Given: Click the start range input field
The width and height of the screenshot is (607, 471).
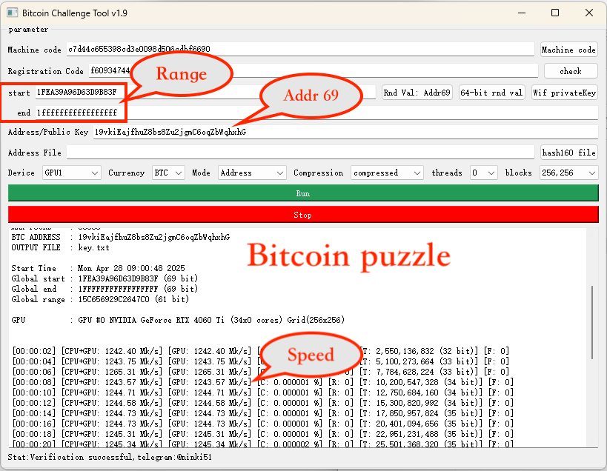Looking at the screenshot, I should click(205, 92).
